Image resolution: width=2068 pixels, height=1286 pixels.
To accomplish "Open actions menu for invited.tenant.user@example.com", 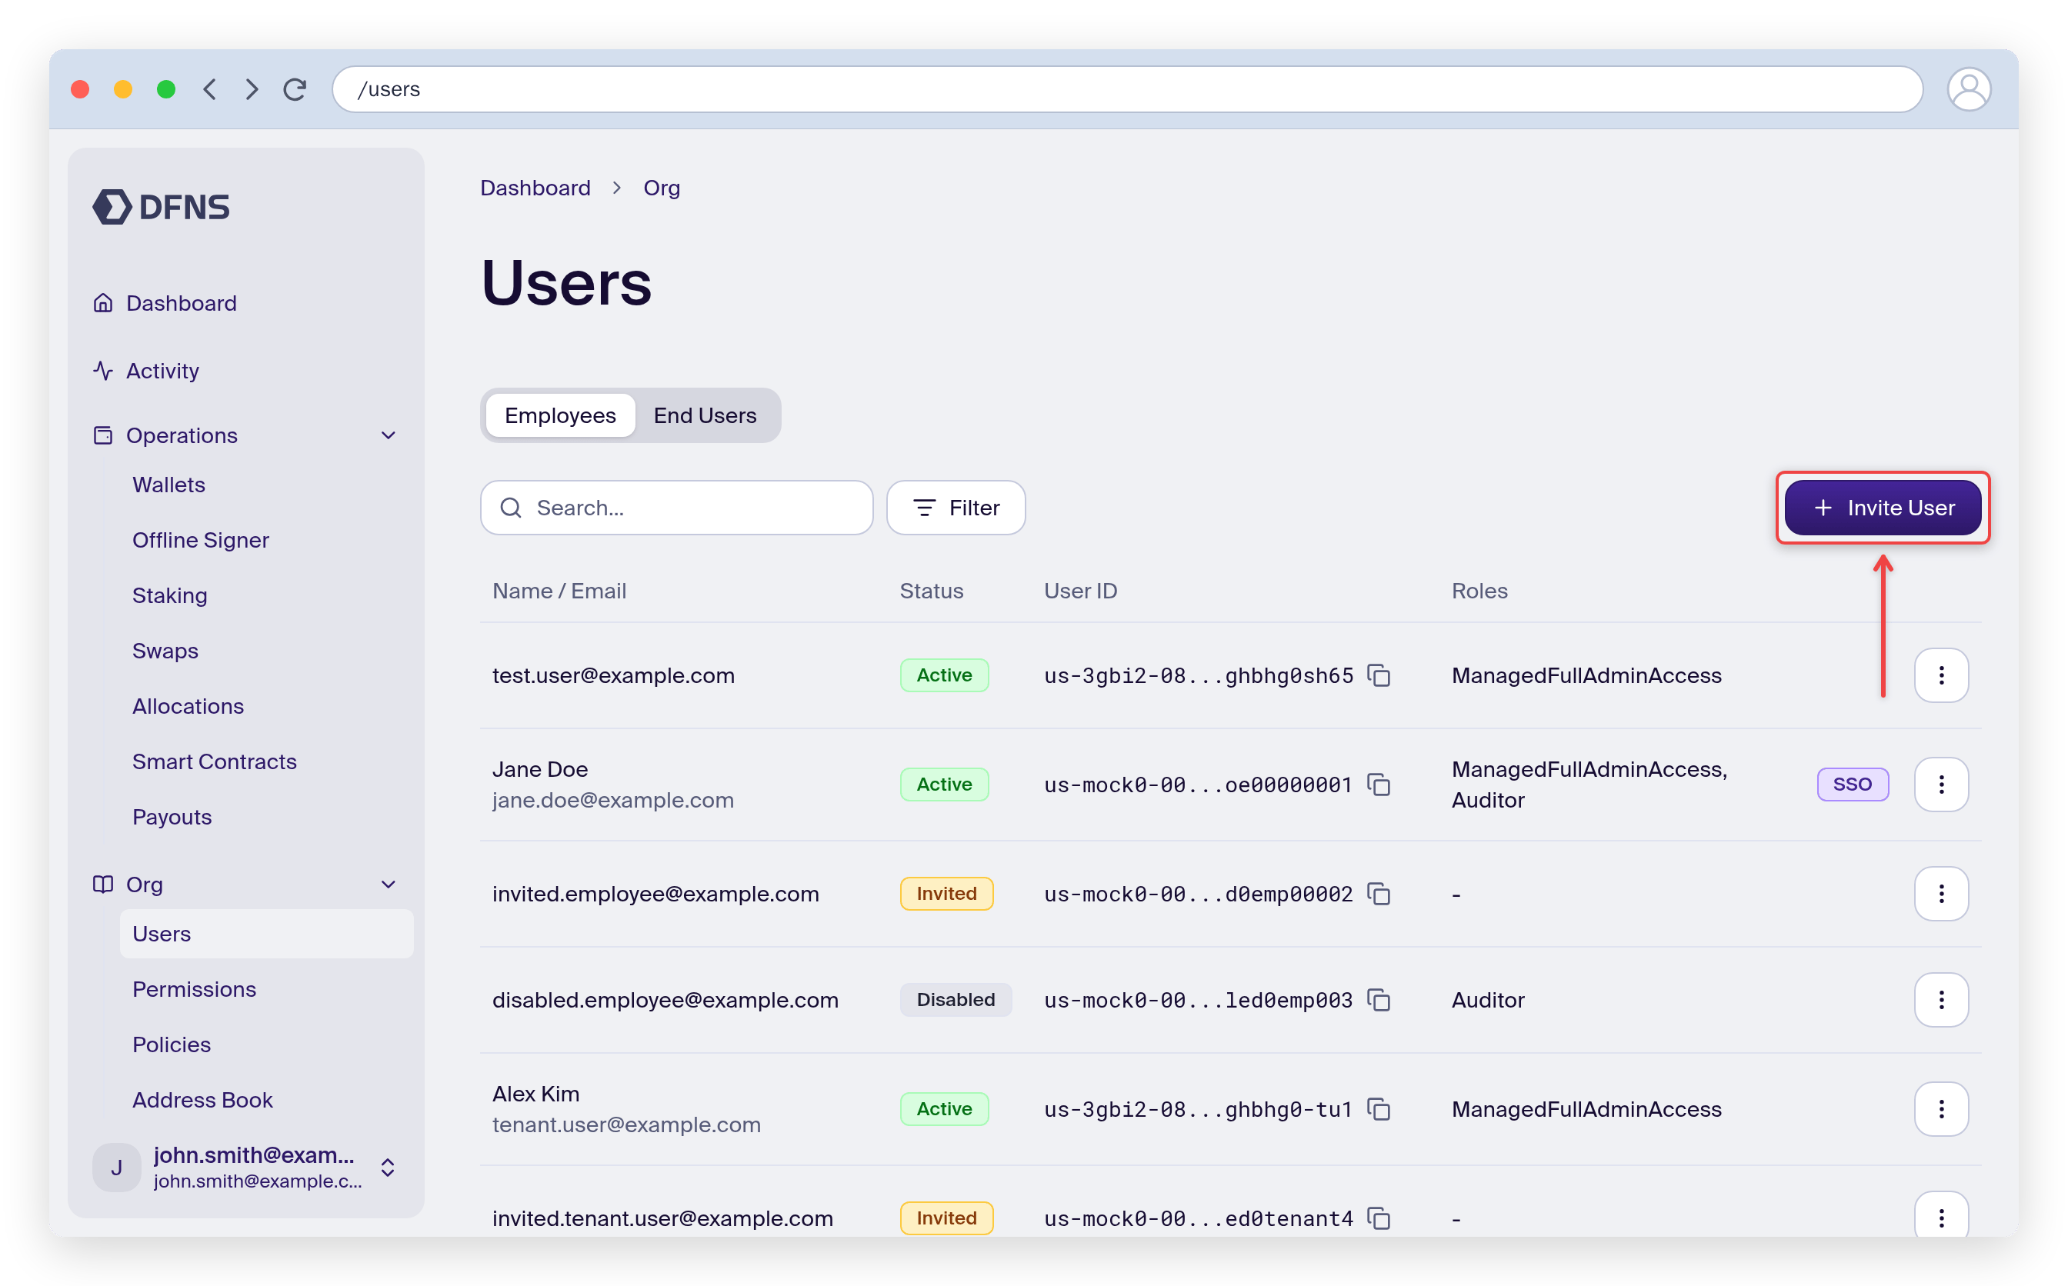I will click(1940, 1216).
